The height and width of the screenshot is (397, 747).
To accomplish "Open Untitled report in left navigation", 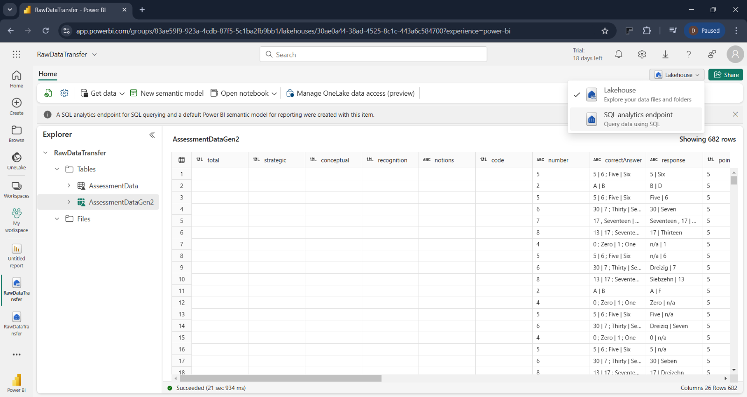I will click(x=16, y=256).
